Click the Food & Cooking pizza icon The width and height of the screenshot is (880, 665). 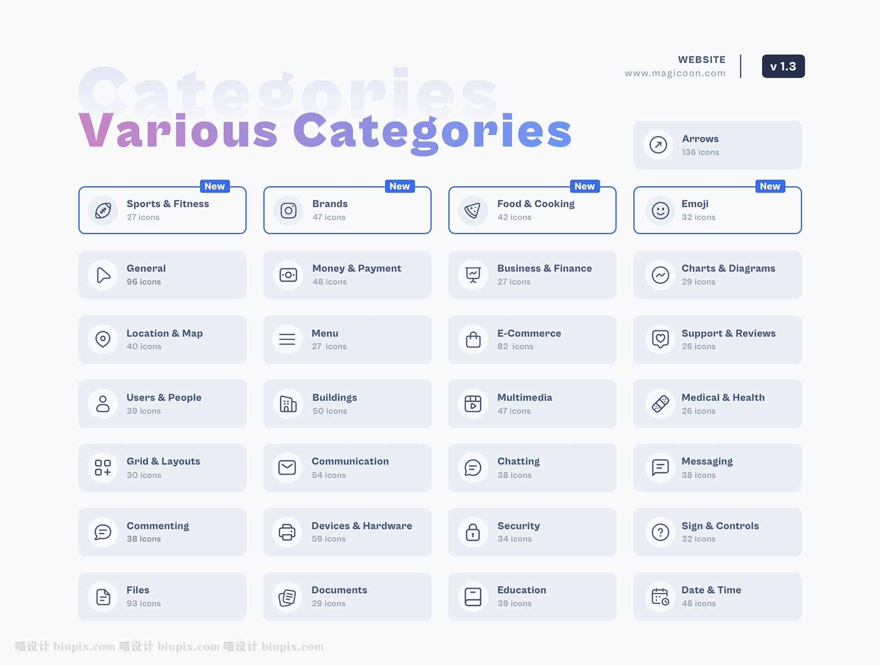click(473, 210)
